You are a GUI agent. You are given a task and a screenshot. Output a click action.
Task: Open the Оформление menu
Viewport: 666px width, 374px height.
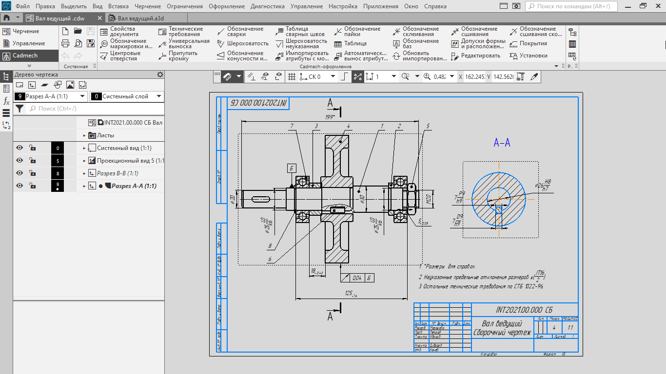click(227, 6)
